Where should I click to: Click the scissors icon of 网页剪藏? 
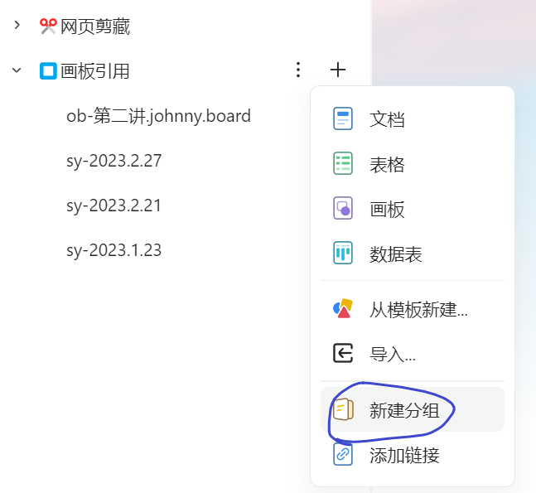[48, 27]
